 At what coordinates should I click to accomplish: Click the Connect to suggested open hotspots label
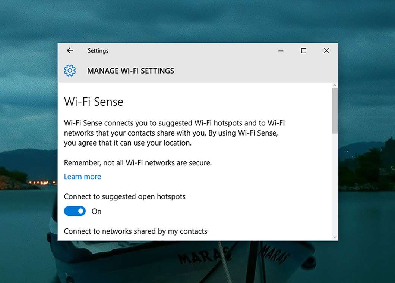point(124,196)
